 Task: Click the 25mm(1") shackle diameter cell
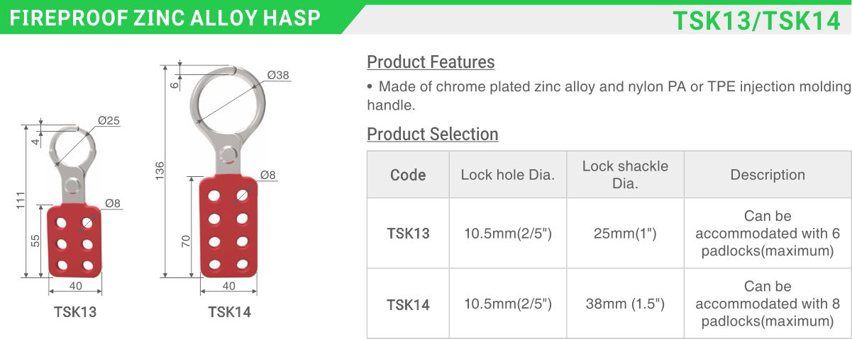click(625, 233)
